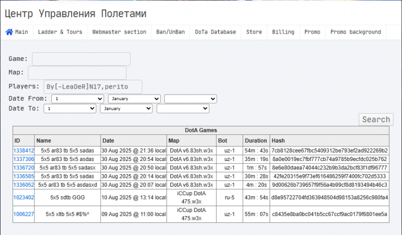
Task: Open the Date From year dropdown
Action: tap(191, 99)
